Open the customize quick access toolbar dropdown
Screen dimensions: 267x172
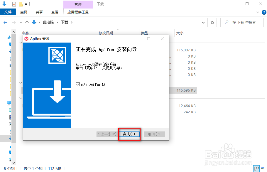26,4
